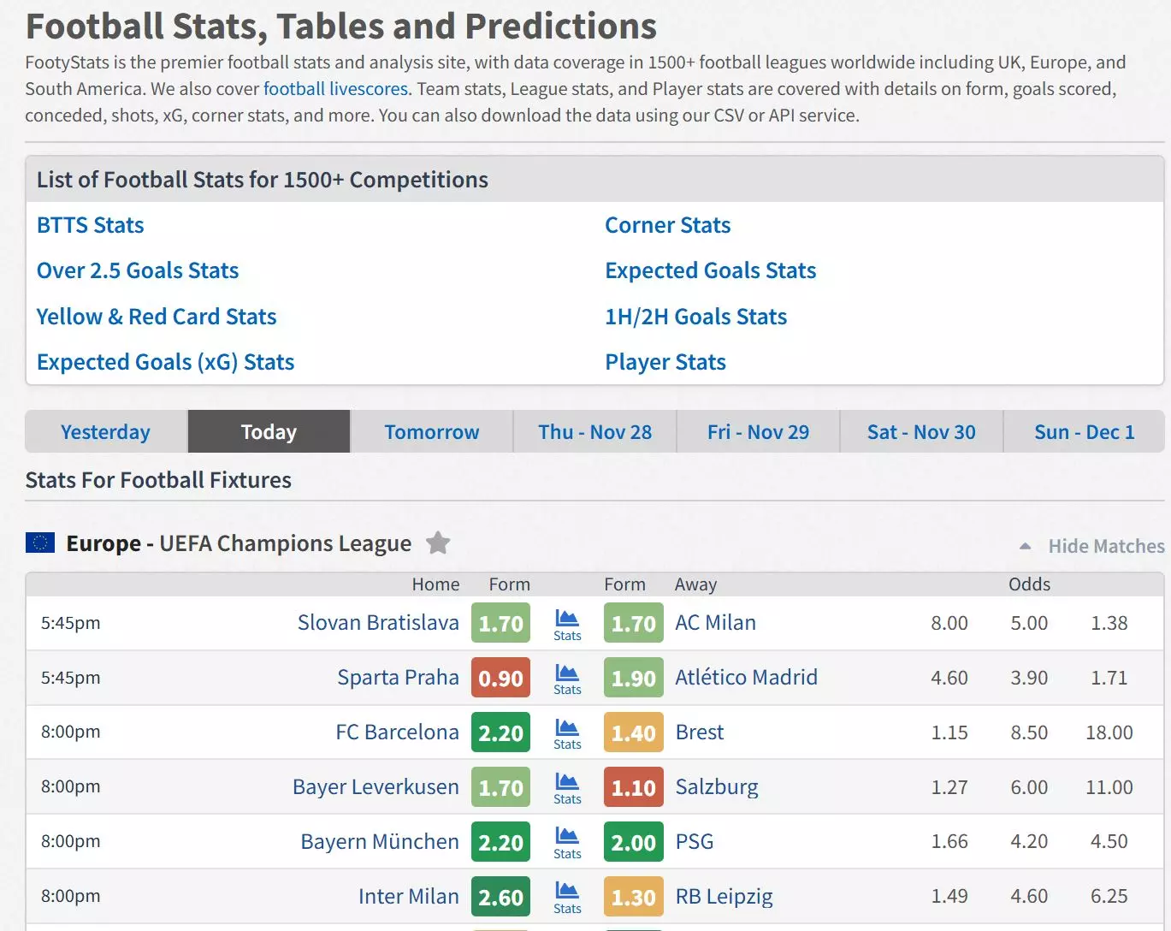The height and width of the screenshot is (931, 1171).
Task: Follow the football livescores link
Action: [336, 89]
